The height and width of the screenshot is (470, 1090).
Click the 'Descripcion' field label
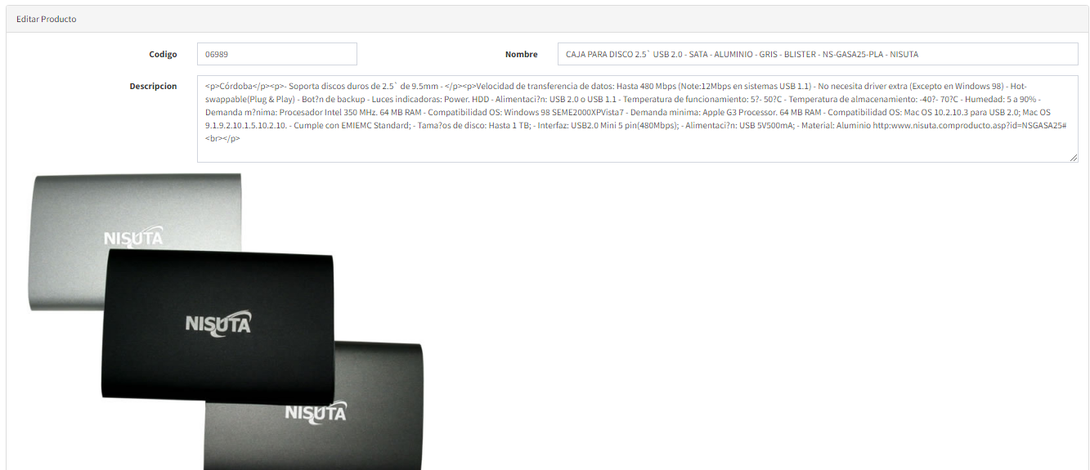[x=153, y=86]
